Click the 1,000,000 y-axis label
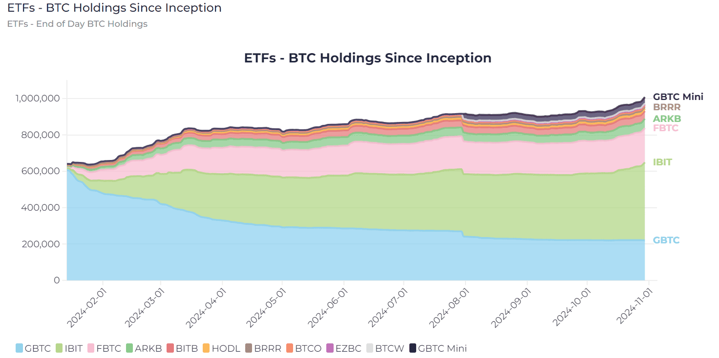719x358 pixels. pyautogui.click(x=38, y=99)
